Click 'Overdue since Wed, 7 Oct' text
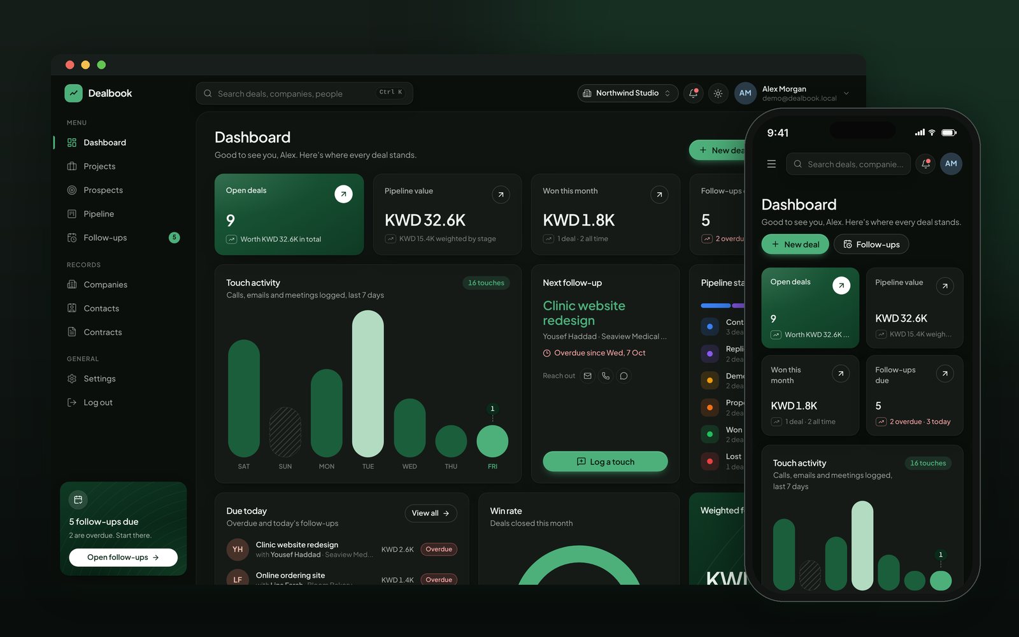This screenshot has height=637, width=1019. [x=599, y=353]
